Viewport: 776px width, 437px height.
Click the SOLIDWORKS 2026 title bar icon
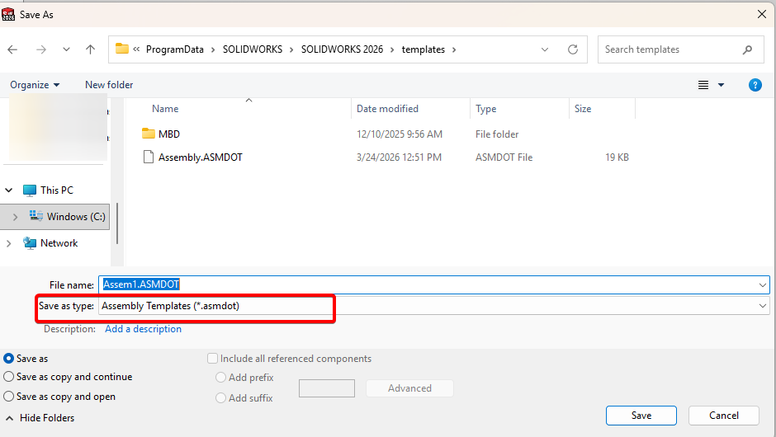click(x=8, y=14)
